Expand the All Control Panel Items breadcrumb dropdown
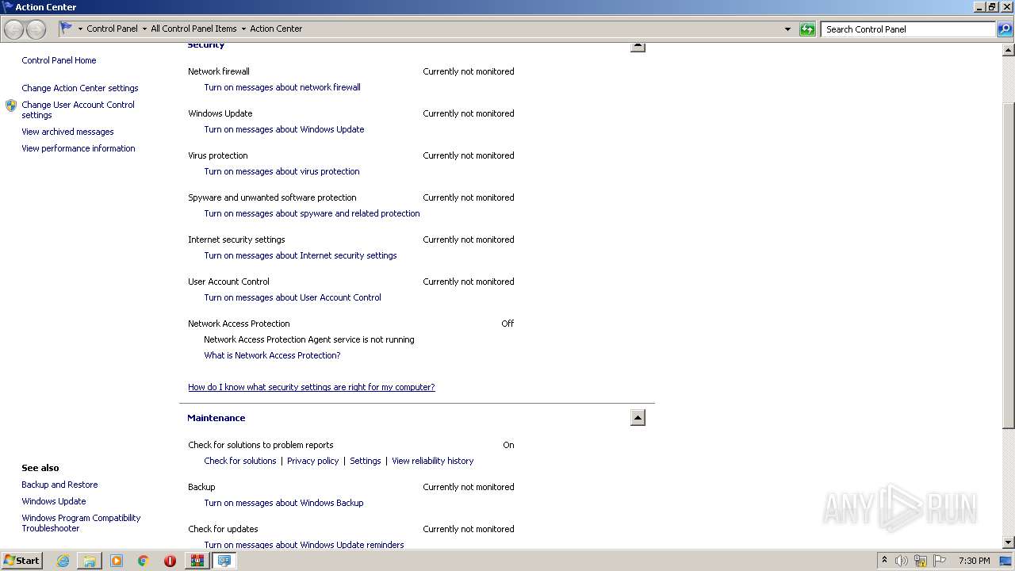This screenshot has width=1015, height=571. point(243,29)
